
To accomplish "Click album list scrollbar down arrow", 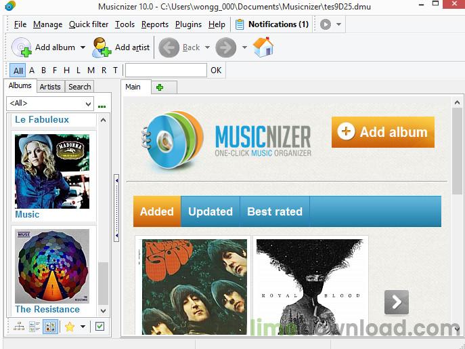I will 103,311.
